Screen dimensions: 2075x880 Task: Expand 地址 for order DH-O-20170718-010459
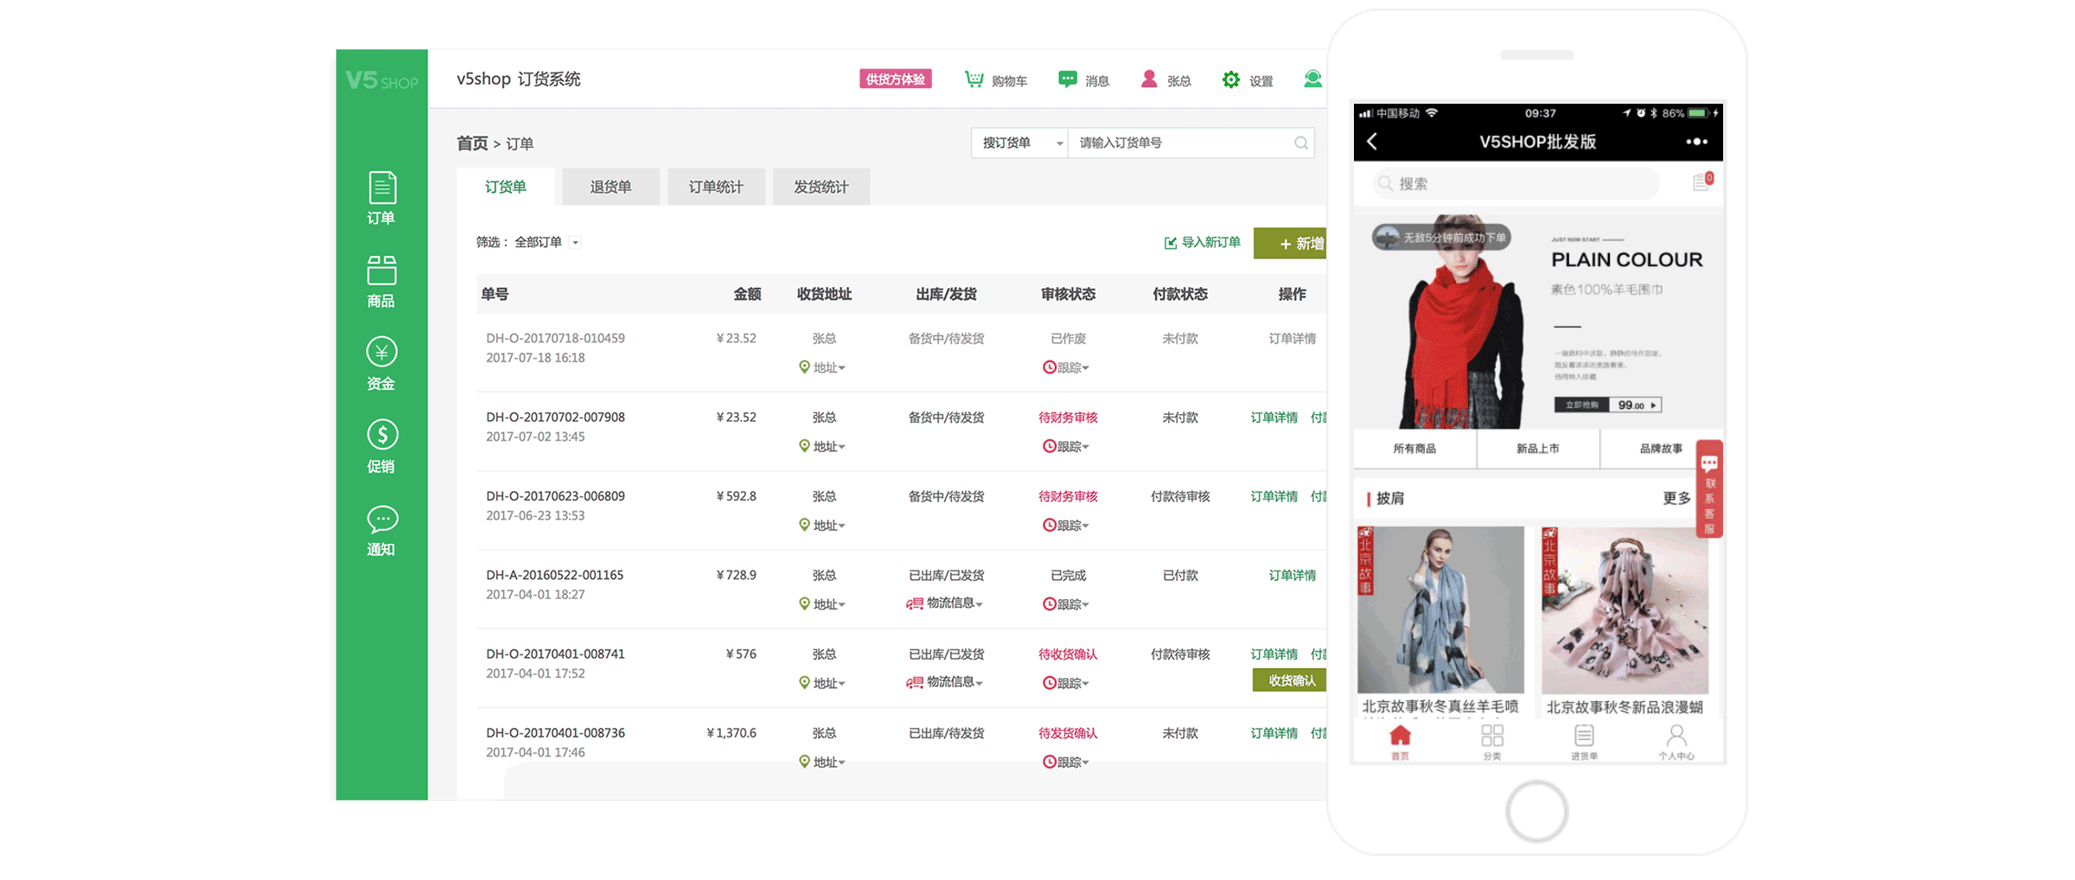822,367
